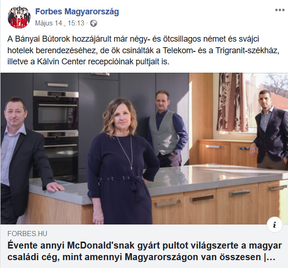Click the public globe privacy icon
The image size is (288, 268).
[94, 24]
